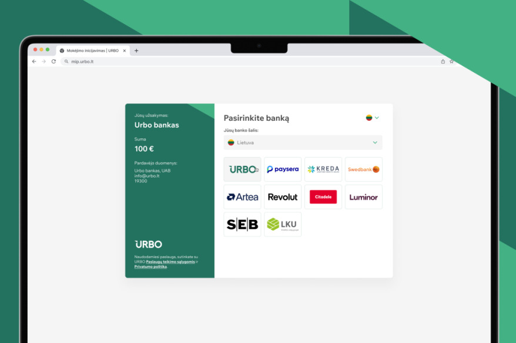This screenshot has width=516, height=343.
Task: Click the Urbo bankas order title
Action: click(157, 125)
